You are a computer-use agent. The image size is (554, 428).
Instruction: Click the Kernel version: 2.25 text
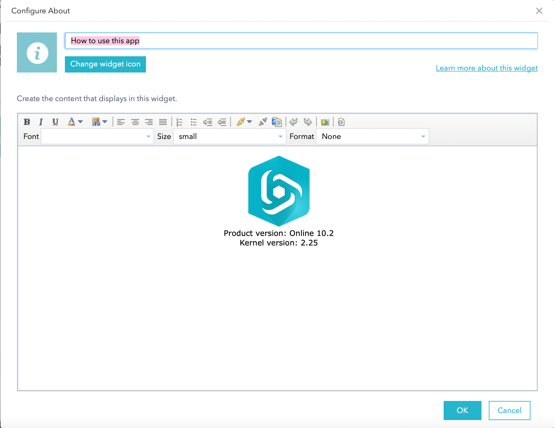[x=279, y=243]
